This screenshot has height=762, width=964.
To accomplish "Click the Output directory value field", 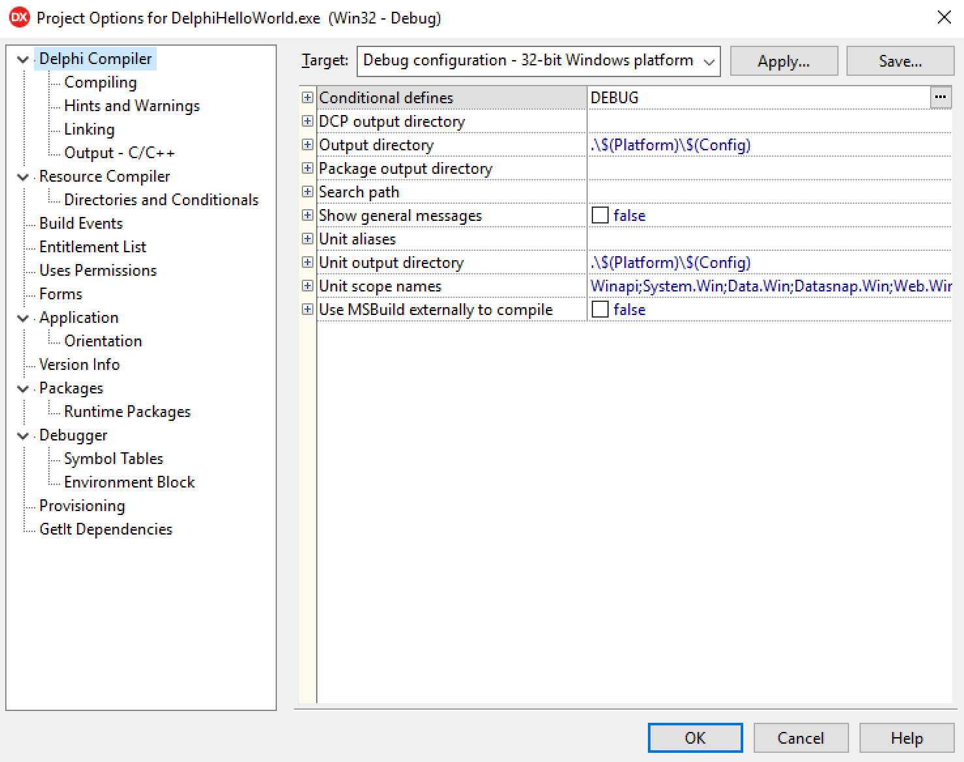I will [770, 144].
